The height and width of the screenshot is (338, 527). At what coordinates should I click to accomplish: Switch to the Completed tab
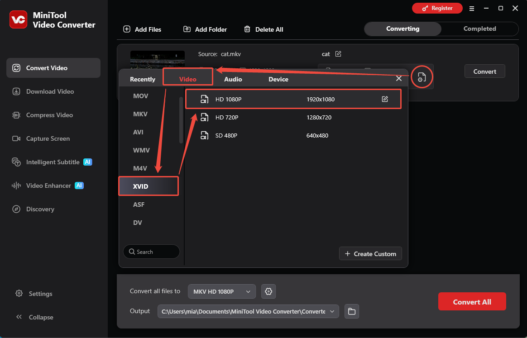tap(479, 29)
